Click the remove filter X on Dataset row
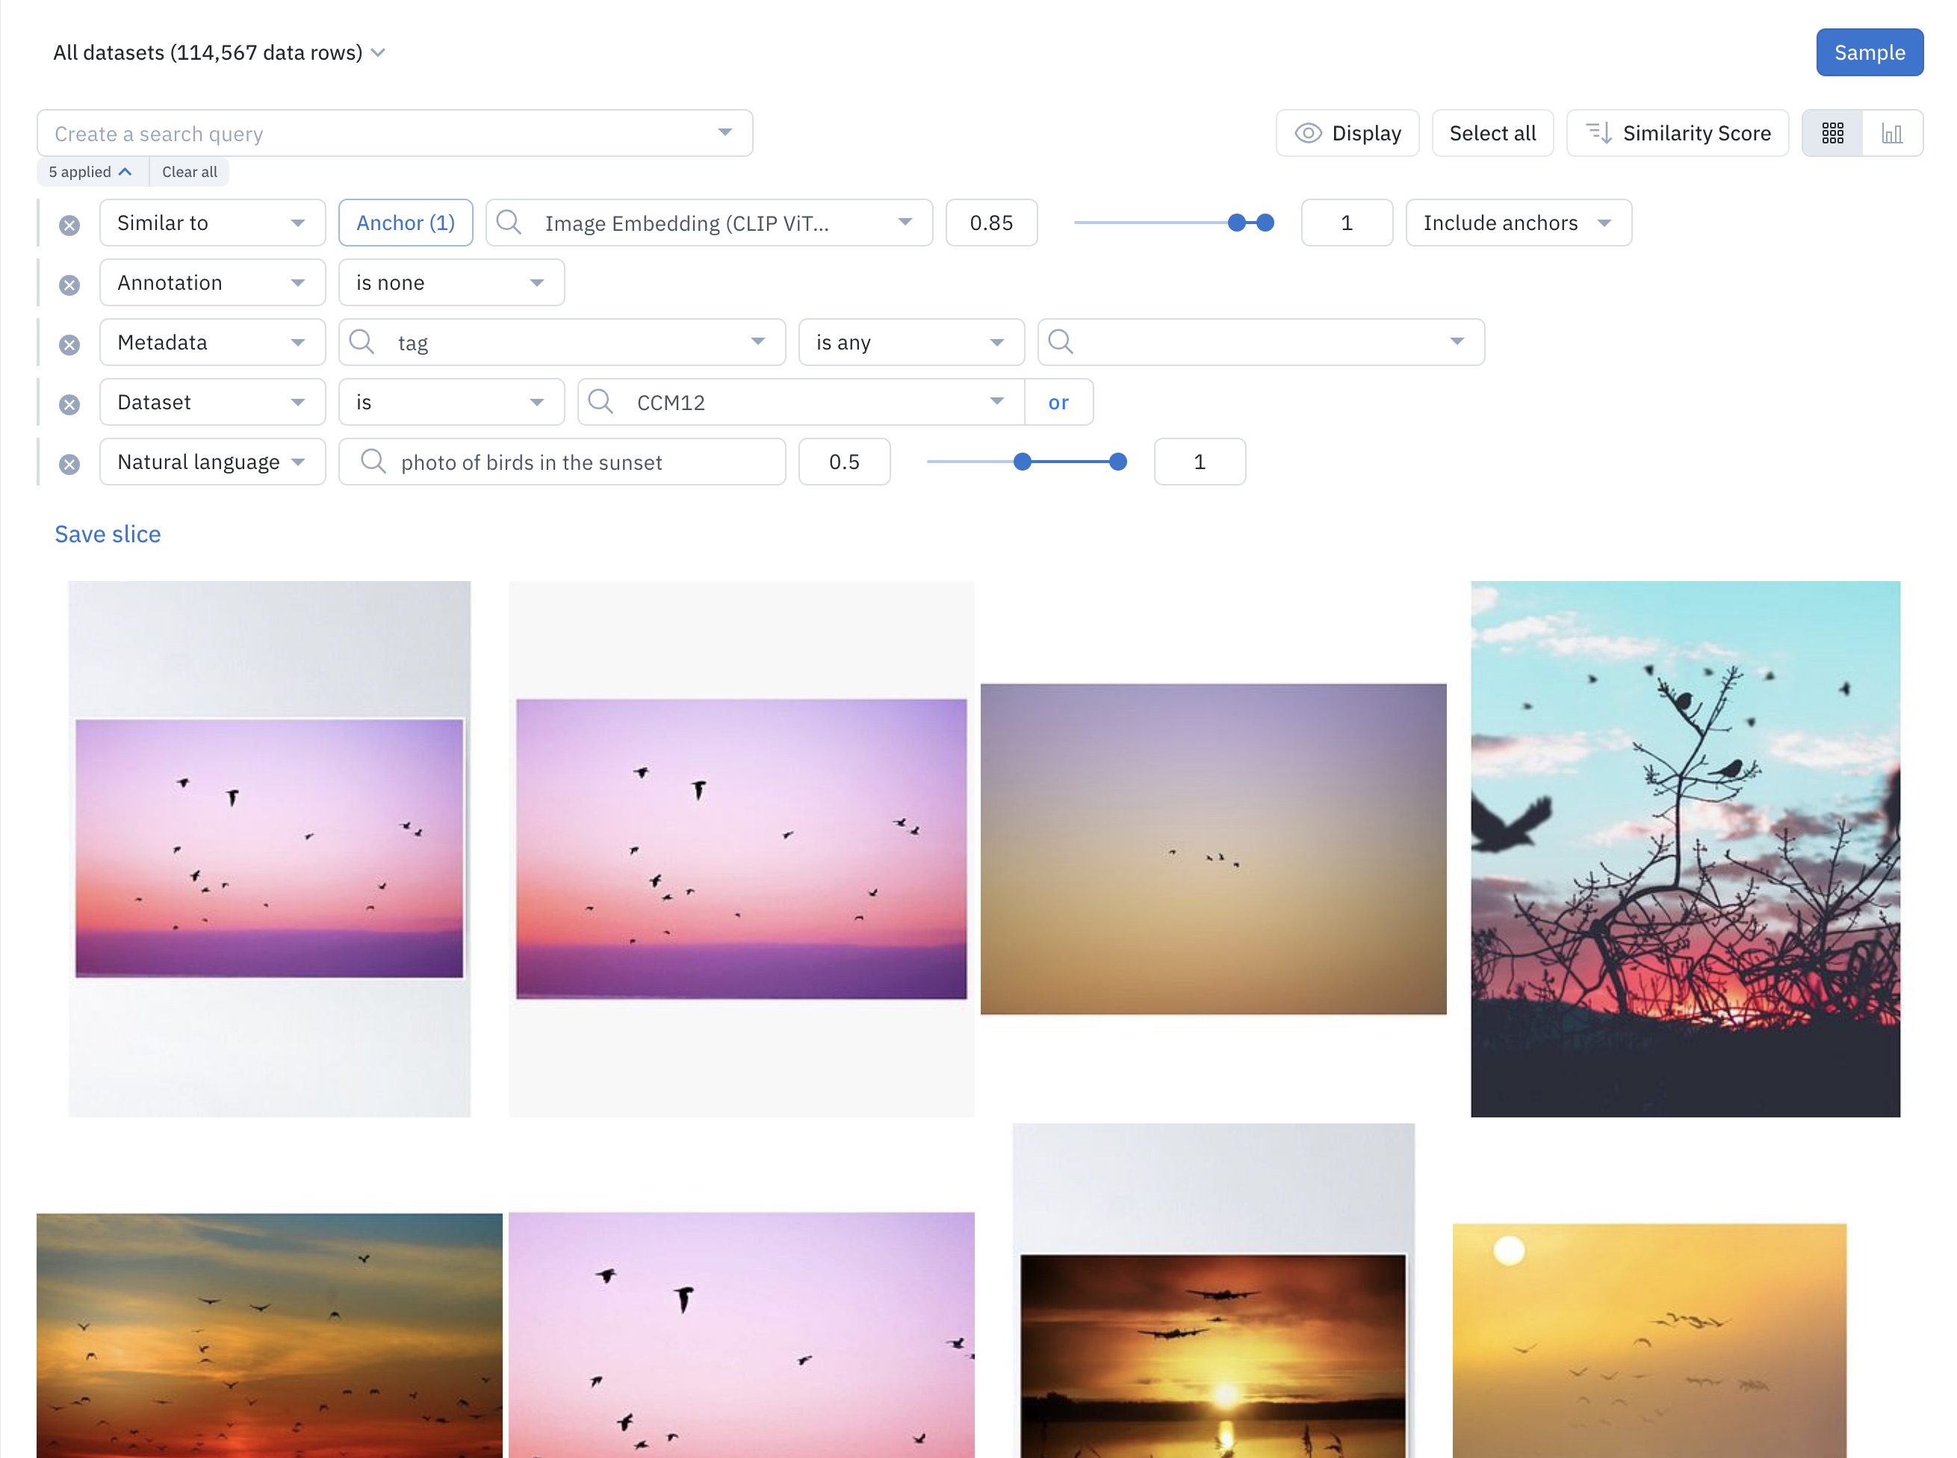The image size is (1957, 1458). 69,403
